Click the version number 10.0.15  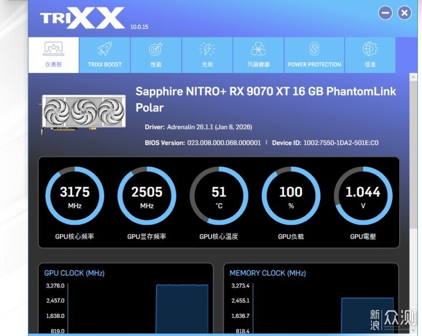click(x=139, y=27)
